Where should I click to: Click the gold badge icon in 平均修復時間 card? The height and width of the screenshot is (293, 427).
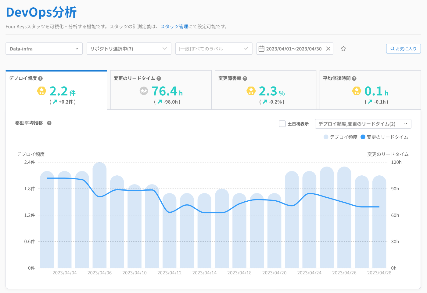(x=357, y=91)
